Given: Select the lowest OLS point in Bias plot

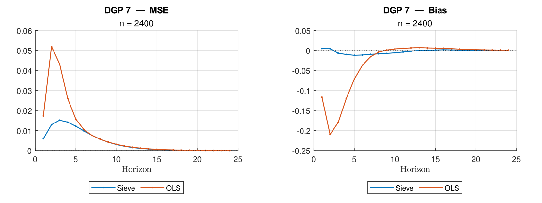Looking at the screenshot, I should click(x=330, y=134).
